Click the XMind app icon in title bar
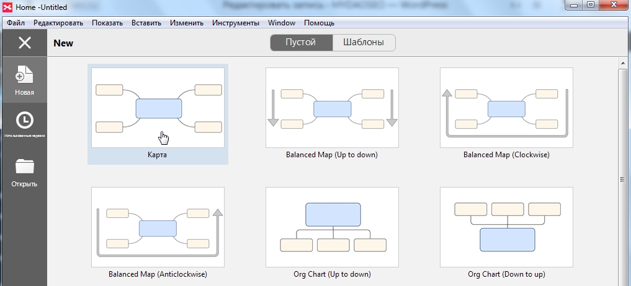The height and width of the screenshot is (286, 631). coord(7,7)
